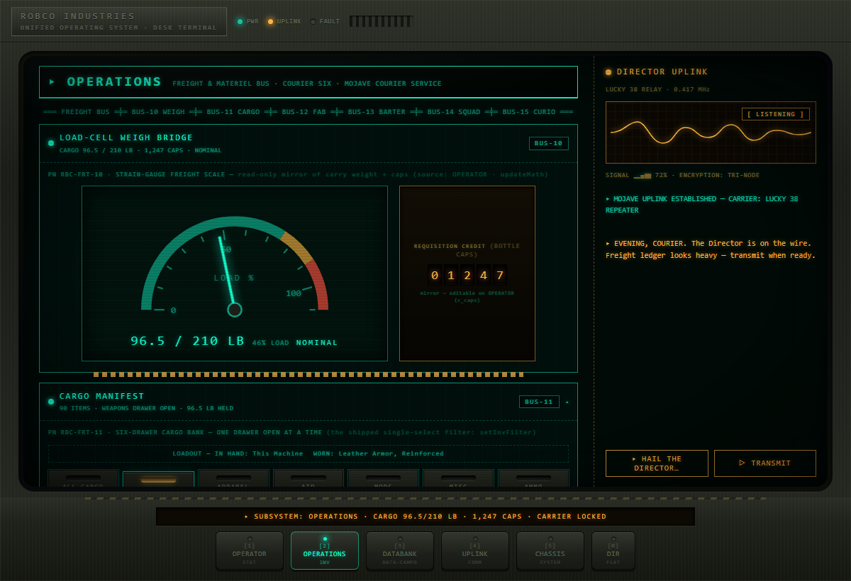Click the load gauge needle pivot

click(x=235, y=310)
